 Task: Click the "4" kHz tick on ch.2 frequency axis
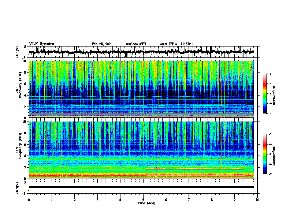click(x=26, y=156)
